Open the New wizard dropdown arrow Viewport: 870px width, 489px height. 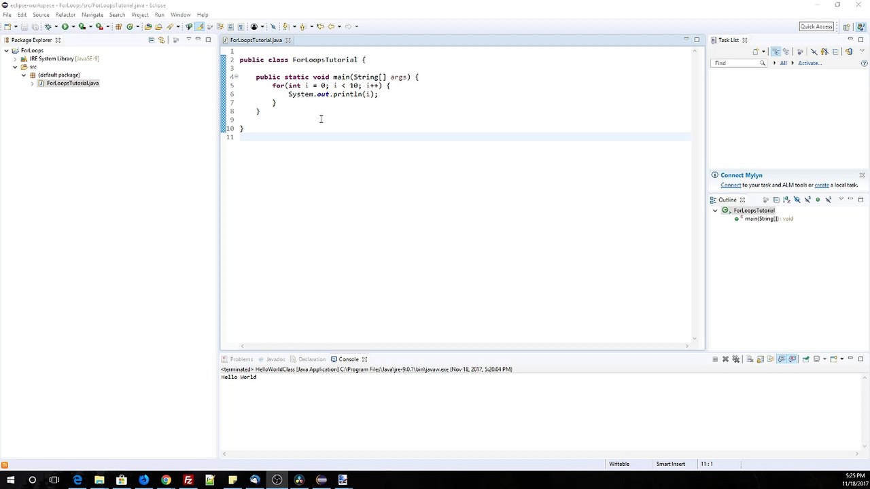pyautogui.click(x=16, y=26)
